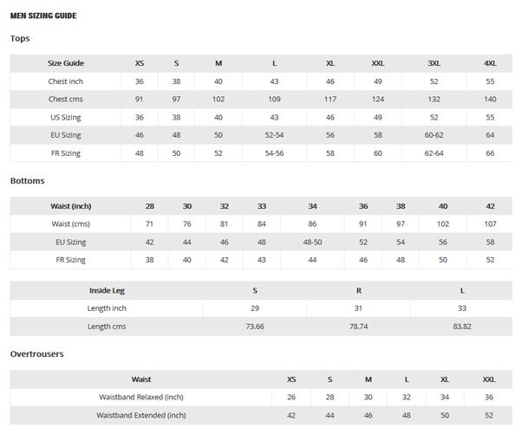Click the 48-50 EU sizing cell

(312, 243)
